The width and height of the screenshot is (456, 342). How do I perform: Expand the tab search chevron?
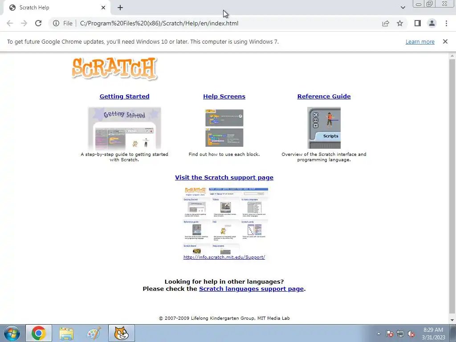pyautogui.click(x=403, y=8)
